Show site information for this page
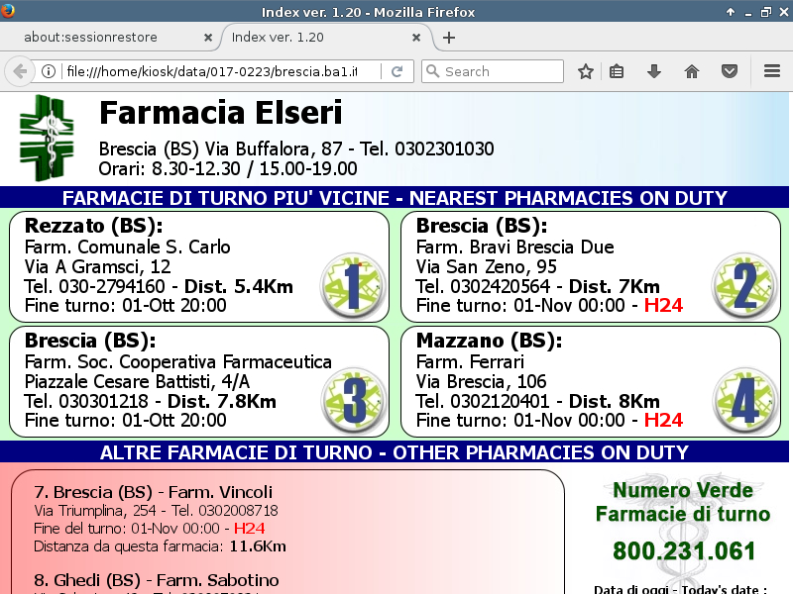 pyautogui.click(x=48, y=71)
